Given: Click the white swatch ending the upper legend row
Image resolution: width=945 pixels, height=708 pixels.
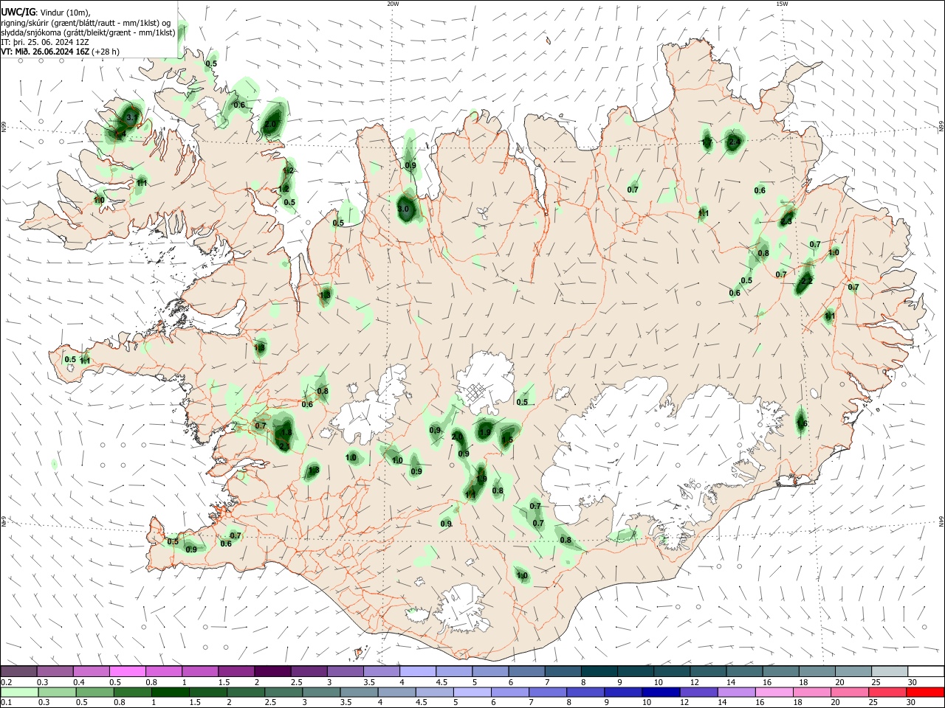Looking at the screenshot, I should point(926,671).
